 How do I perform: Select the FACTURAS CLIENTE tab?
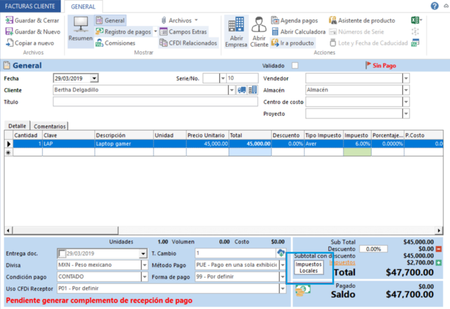pyautogui.click(x=30, y=7)
